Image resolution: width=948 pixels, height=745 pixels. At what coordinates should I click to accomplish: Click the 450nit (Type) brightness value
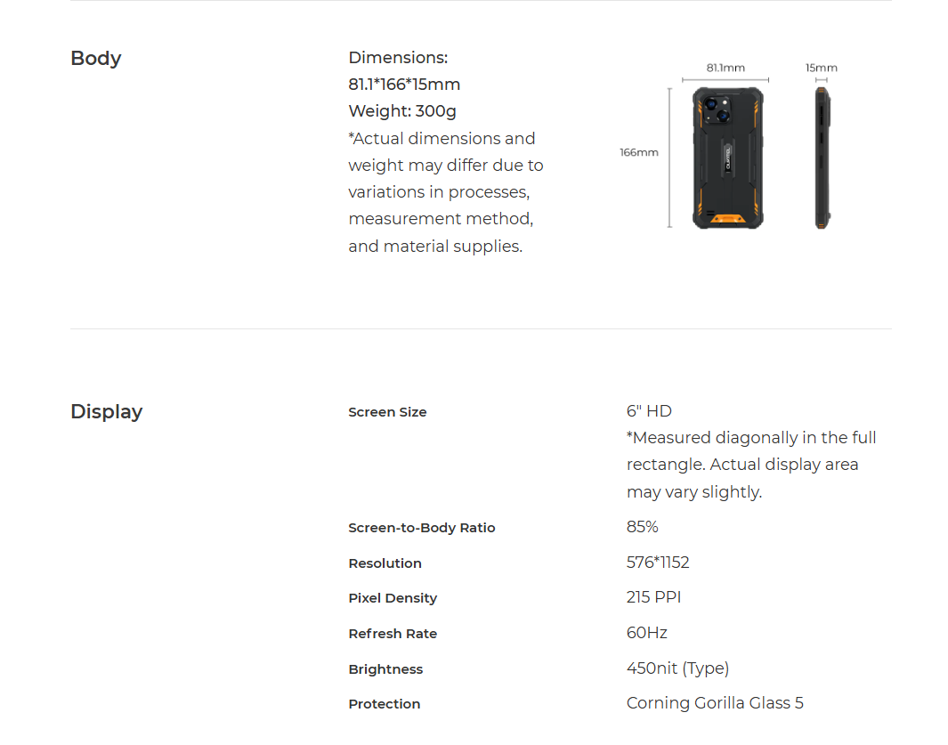pyautogui.click(x=677, y=668)
